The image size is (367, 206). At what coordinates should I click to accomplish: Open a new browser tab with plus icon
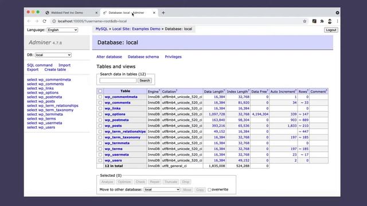pos(163,13)
